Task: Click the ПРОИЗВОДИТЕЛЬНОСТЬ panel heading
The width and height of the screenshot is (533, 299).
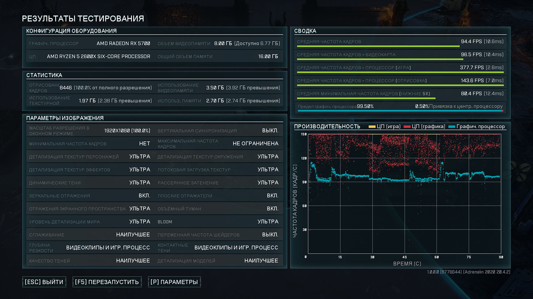Action: click(x=327, y=127)
